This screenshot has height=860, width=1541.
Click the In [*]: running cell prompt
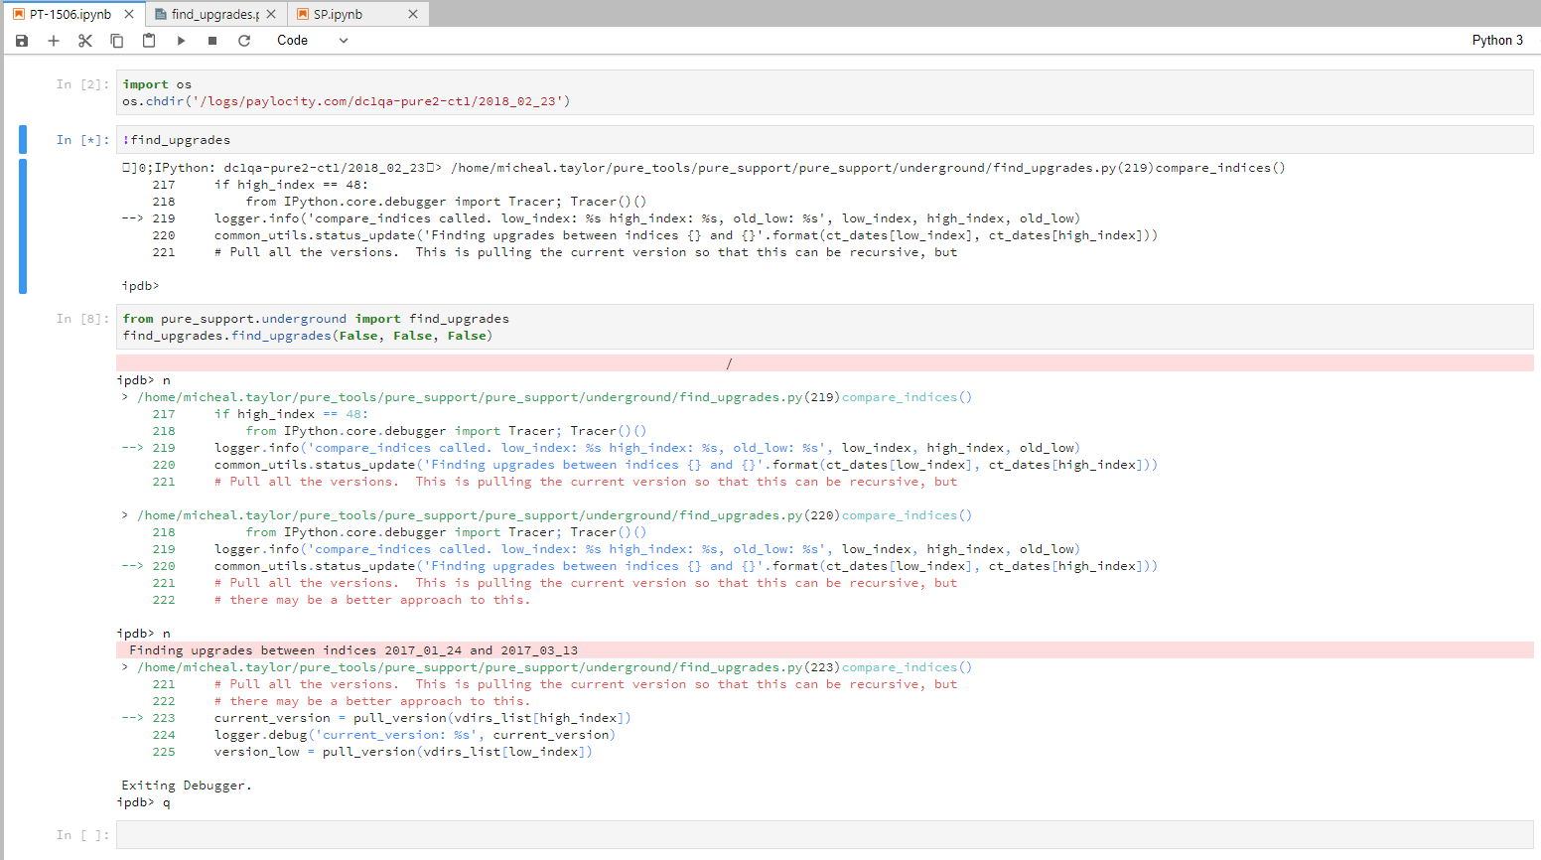[x=82, y=140]
